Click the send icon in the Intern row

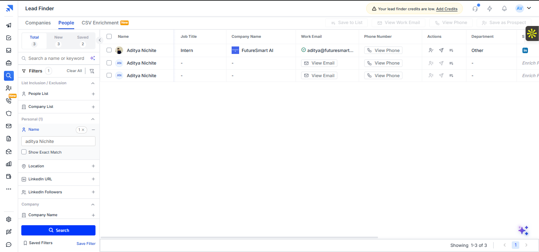tap(441, 50)
